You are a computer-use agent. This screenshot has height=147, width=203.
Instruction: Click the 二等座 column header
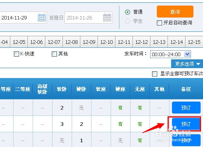coord(23,89)
